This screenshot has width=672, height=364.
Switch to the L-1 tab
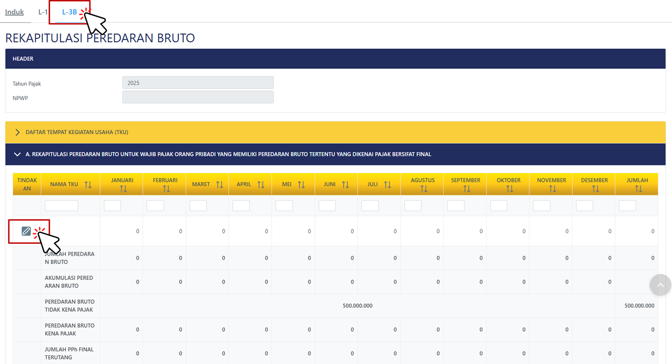[42, 12]
